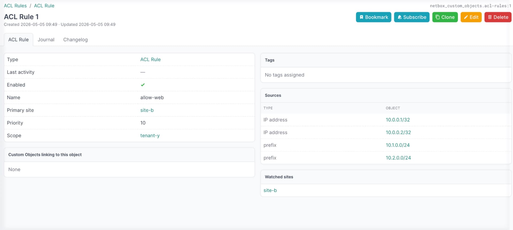Click 'Custom Objects linking to this object' heading

point(45,155)
